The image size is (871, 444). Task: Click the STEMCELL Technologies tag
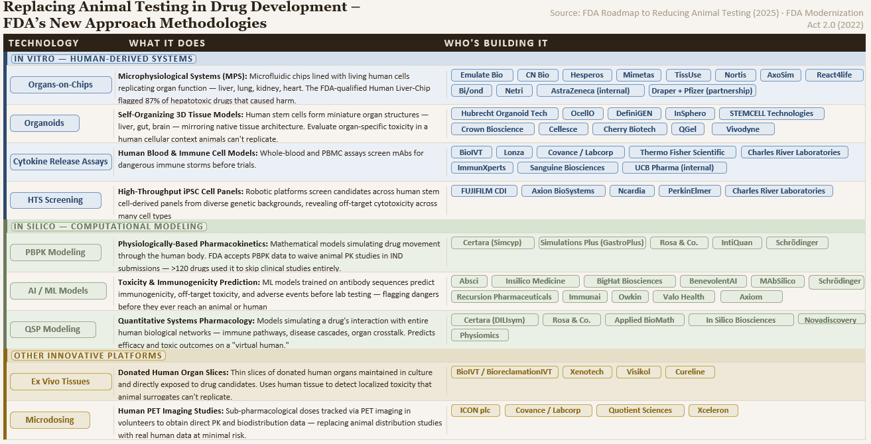tap(771, 114)
